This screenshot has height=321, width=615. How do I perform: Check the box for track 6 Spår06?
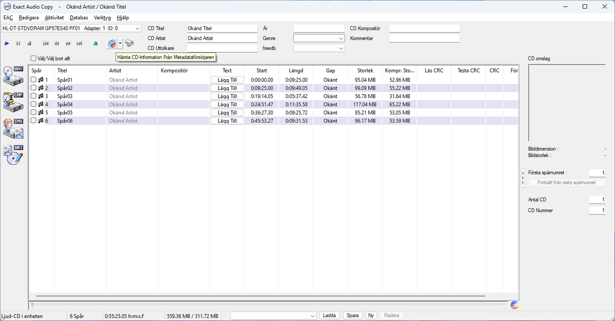point(34,121)
